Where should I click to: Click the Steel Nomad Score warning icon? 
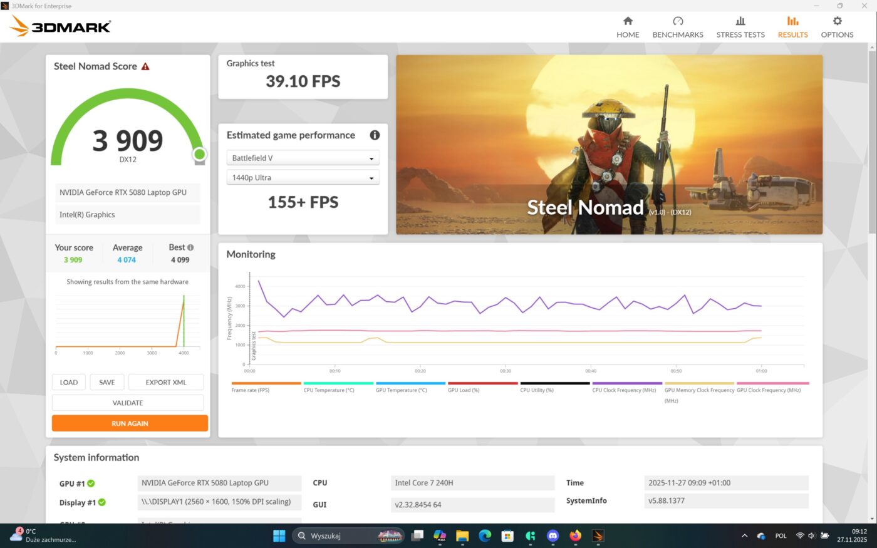pyautogui.click(x=145, y=66)
